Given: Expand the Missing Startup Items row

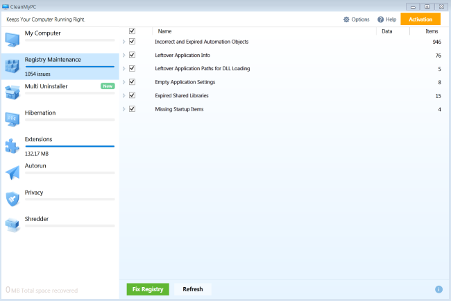Looking at the screenshot, I should click(x=124, y=109).
